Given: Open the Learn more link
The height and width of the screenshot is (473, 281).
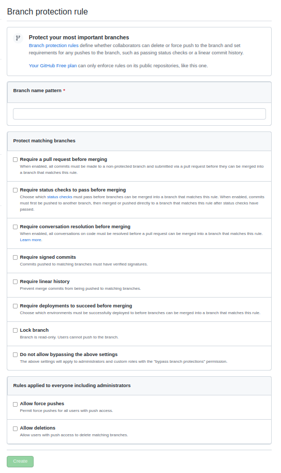Looking at the screenshot, I should pos(31,240).
